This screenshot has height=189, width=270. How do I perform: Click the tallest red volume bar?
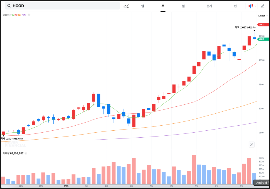pos(194,169)
